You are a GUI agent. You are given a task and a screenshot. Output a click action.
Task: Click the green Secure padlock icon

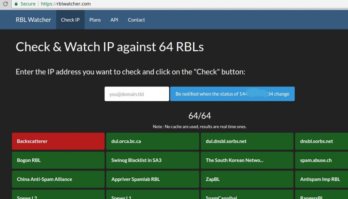[16, 4]
